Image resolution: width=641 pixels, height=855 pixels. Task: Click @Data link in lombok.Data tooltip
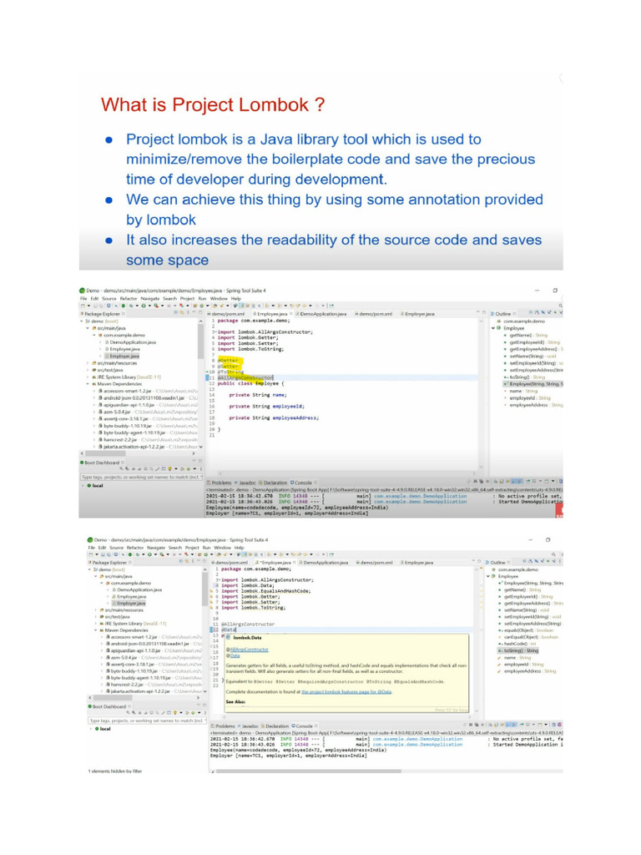[x=233, y=655]
